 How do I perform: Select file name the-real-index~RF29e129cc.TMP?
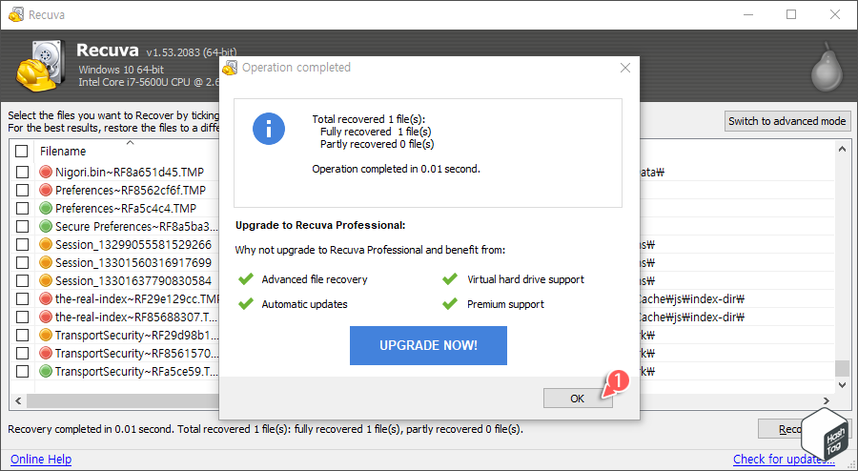[138, 299]
